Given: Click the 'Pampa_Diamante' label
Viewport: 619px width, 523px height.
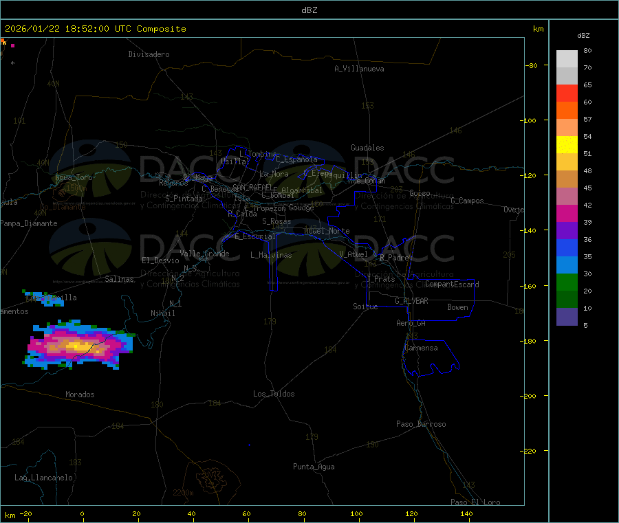Looking at the screenshot, I should 29,223.
